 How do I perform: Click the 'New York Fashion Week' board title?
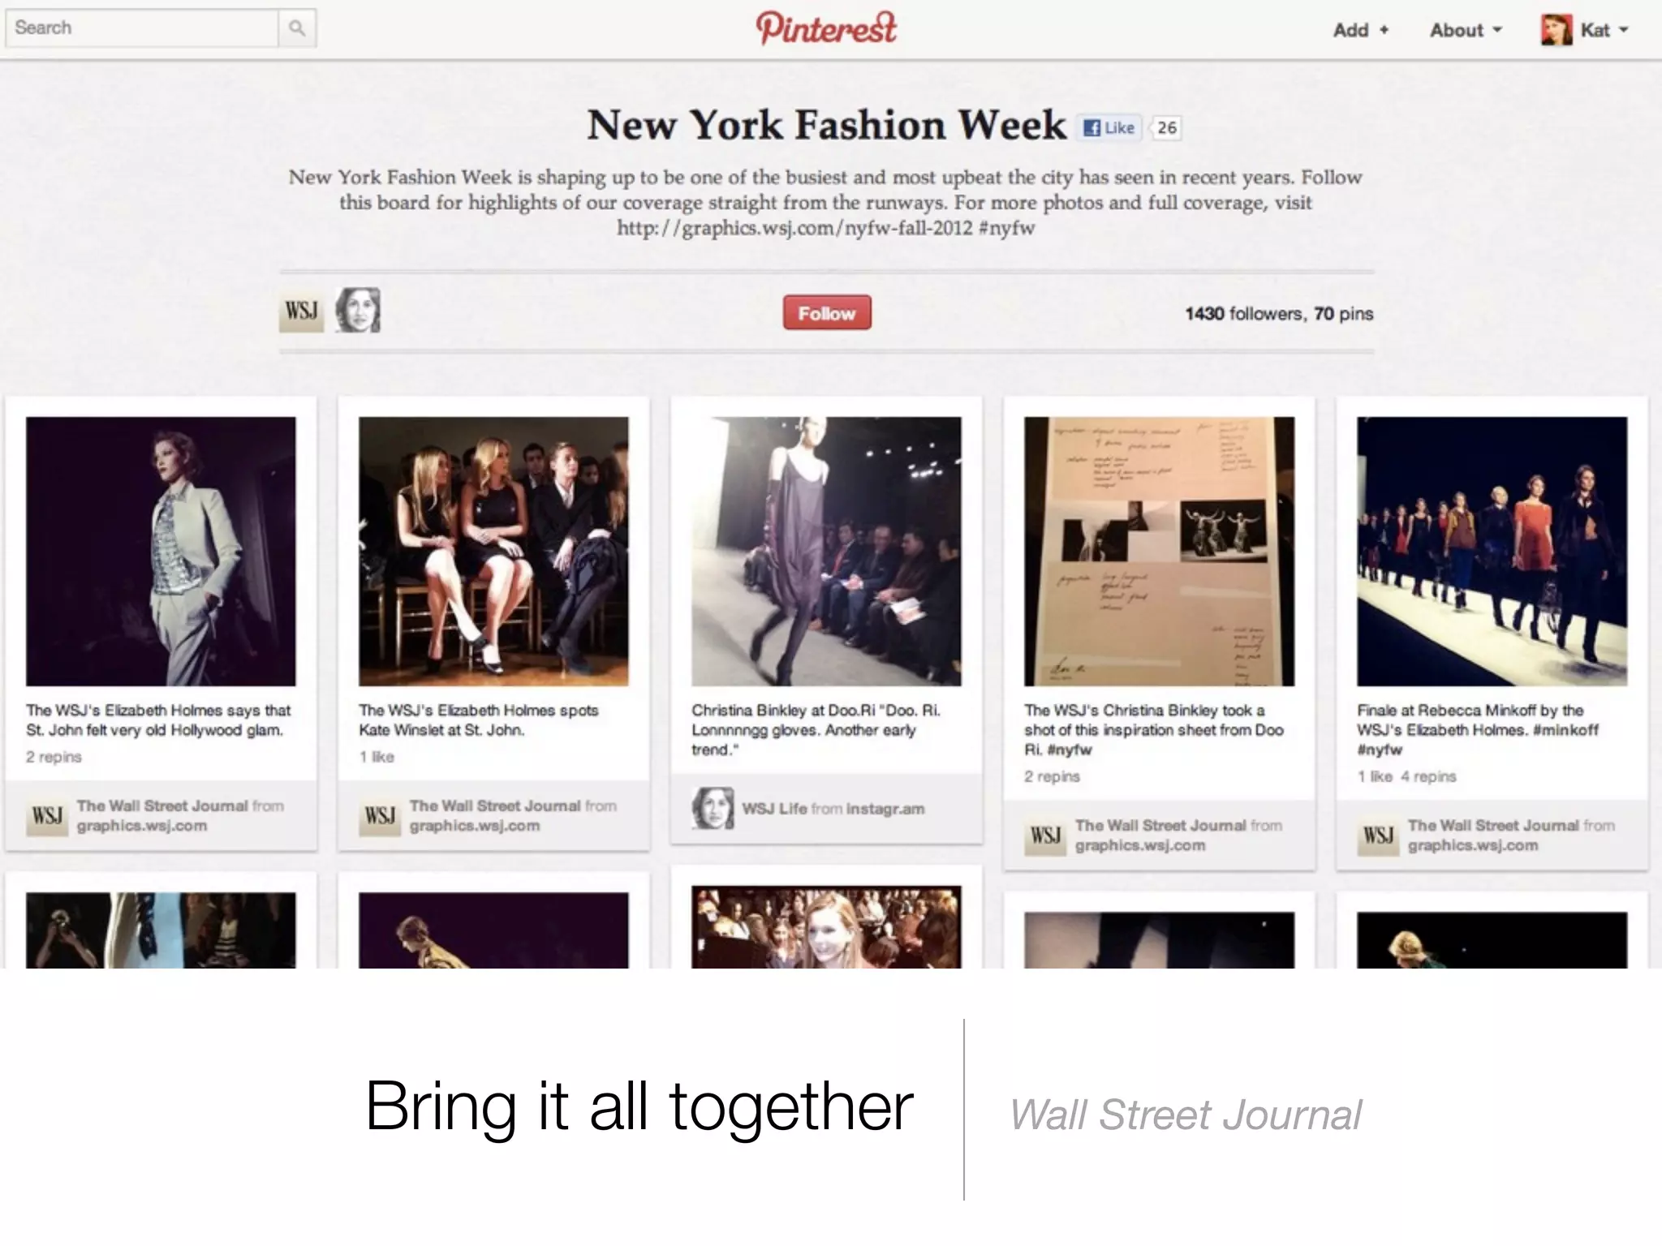coord(826,126)
